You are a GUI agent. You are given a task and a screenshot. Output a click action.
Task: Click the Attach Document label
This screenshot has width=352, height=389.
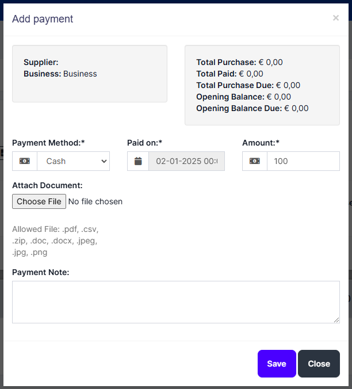[x=47, y=185]
